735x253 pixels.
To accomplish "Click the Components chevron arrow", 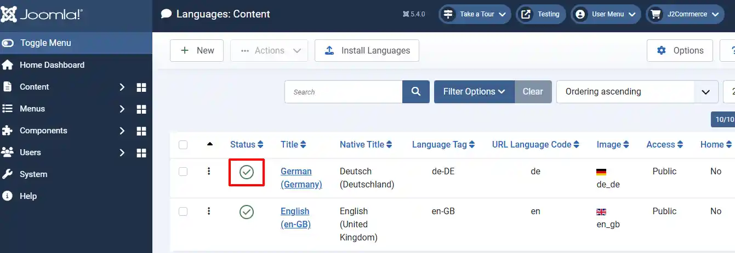I will tap(122, 131).
